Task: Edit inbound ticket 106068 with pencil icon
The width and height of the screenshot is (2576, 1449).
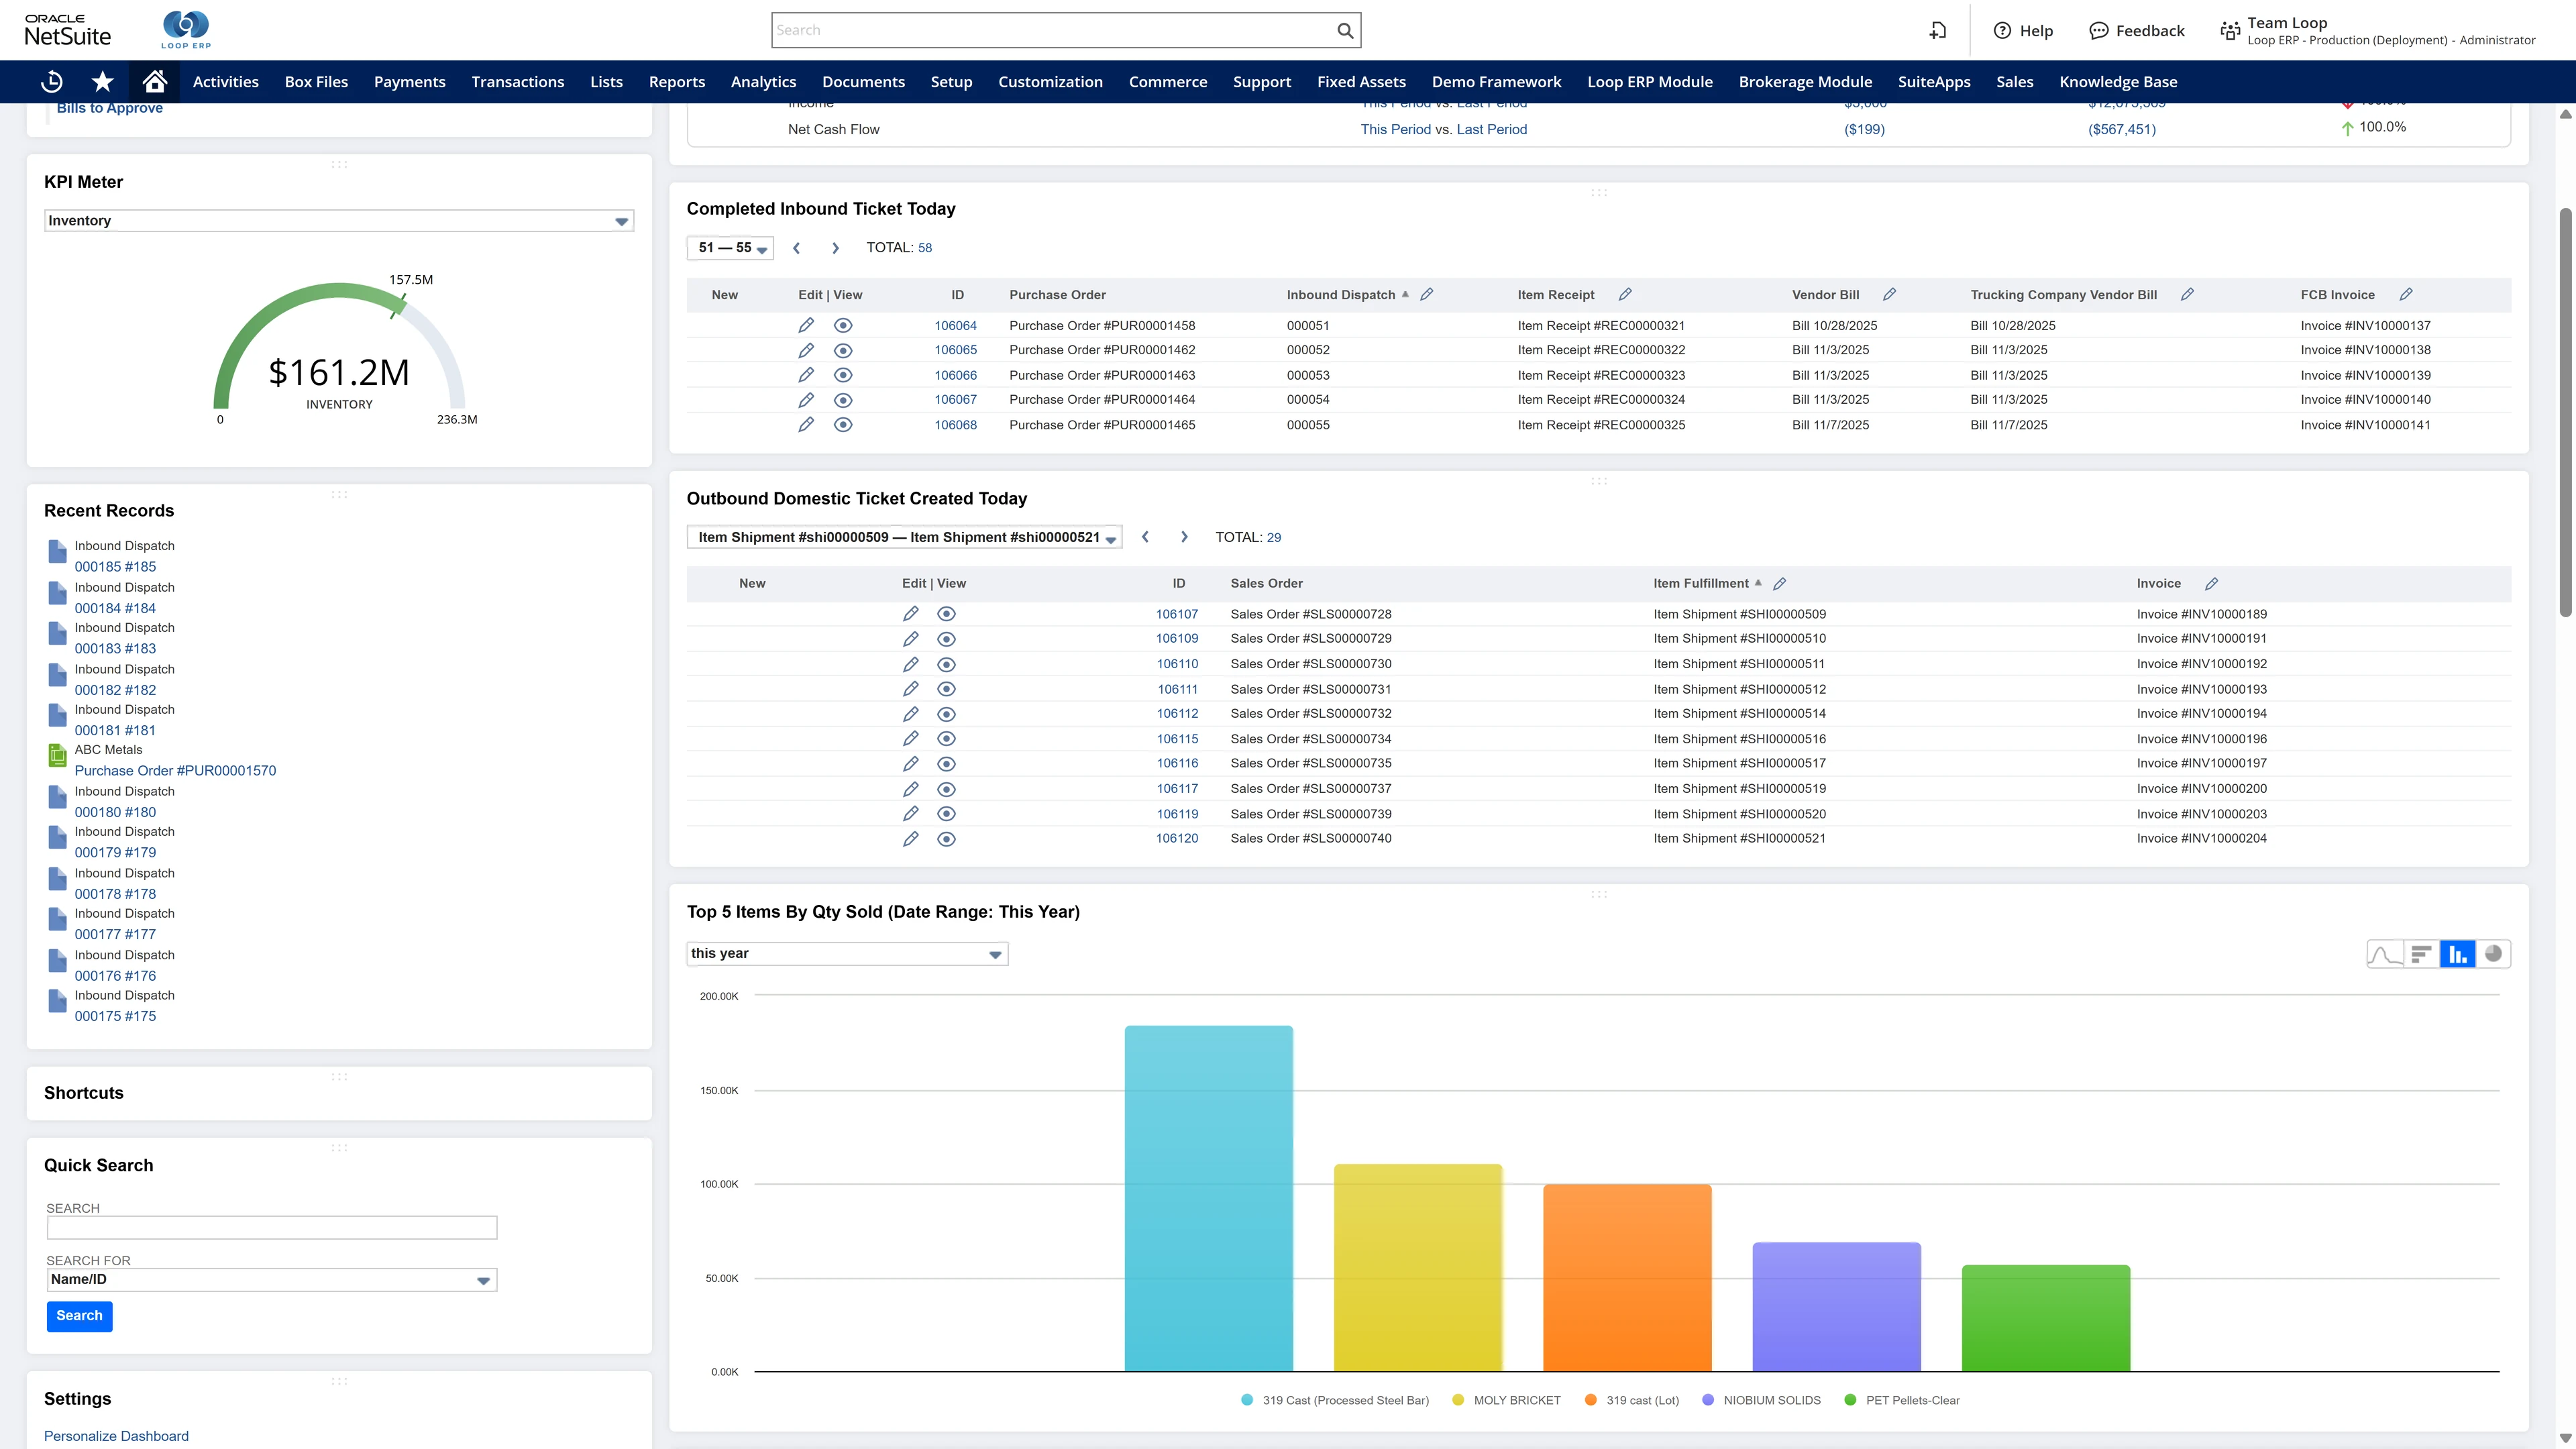Action: (x=806, y=425)
